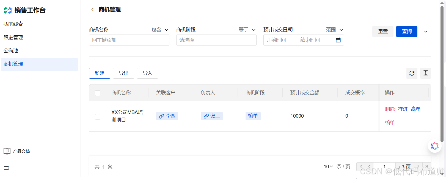This screenshot has height=179, width=446.
Task: Open the 商机阶段 请选择 dropdown
Action: (216, 40)
